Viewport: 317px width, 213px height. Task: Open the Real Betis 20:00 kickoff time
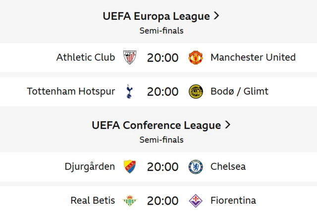tap(163, 201)
